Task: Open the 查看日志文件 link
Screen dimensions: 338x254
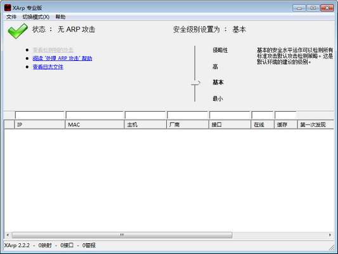Action: 48,67
